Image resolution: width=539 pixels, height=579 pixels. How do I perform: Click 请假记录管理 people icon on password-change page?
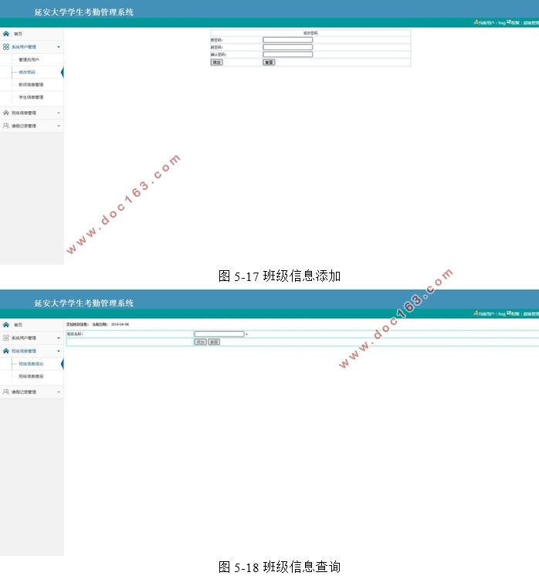pyautogui.click(x=6, y=126)
